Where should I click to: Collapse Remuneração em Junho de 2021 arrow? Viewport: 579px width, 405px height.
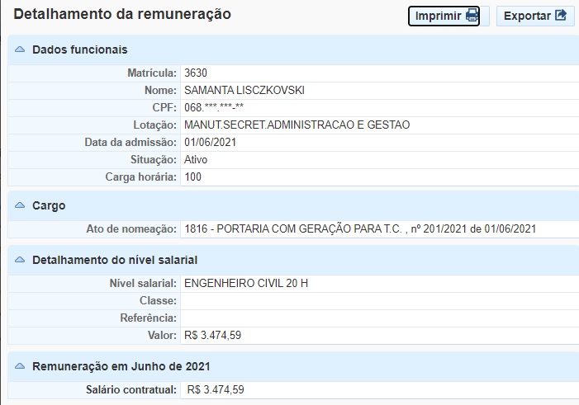[x=20, y=365]
